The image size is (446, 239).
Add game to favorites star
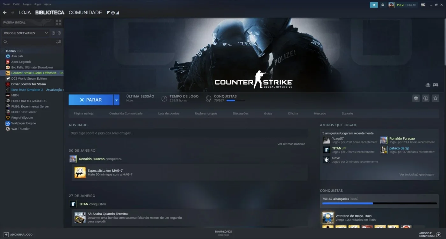(435, 98)
